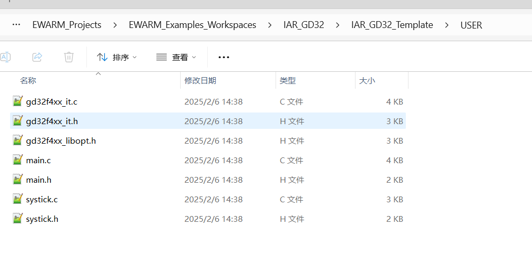Navigate to IAR_GD32 in breadcrumb
The image size is (532, 253).
coord(304,25)
